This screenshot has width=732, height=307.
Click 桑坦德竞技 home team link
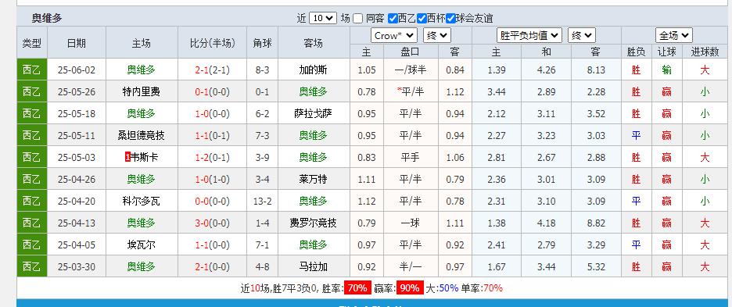point(141,136)
